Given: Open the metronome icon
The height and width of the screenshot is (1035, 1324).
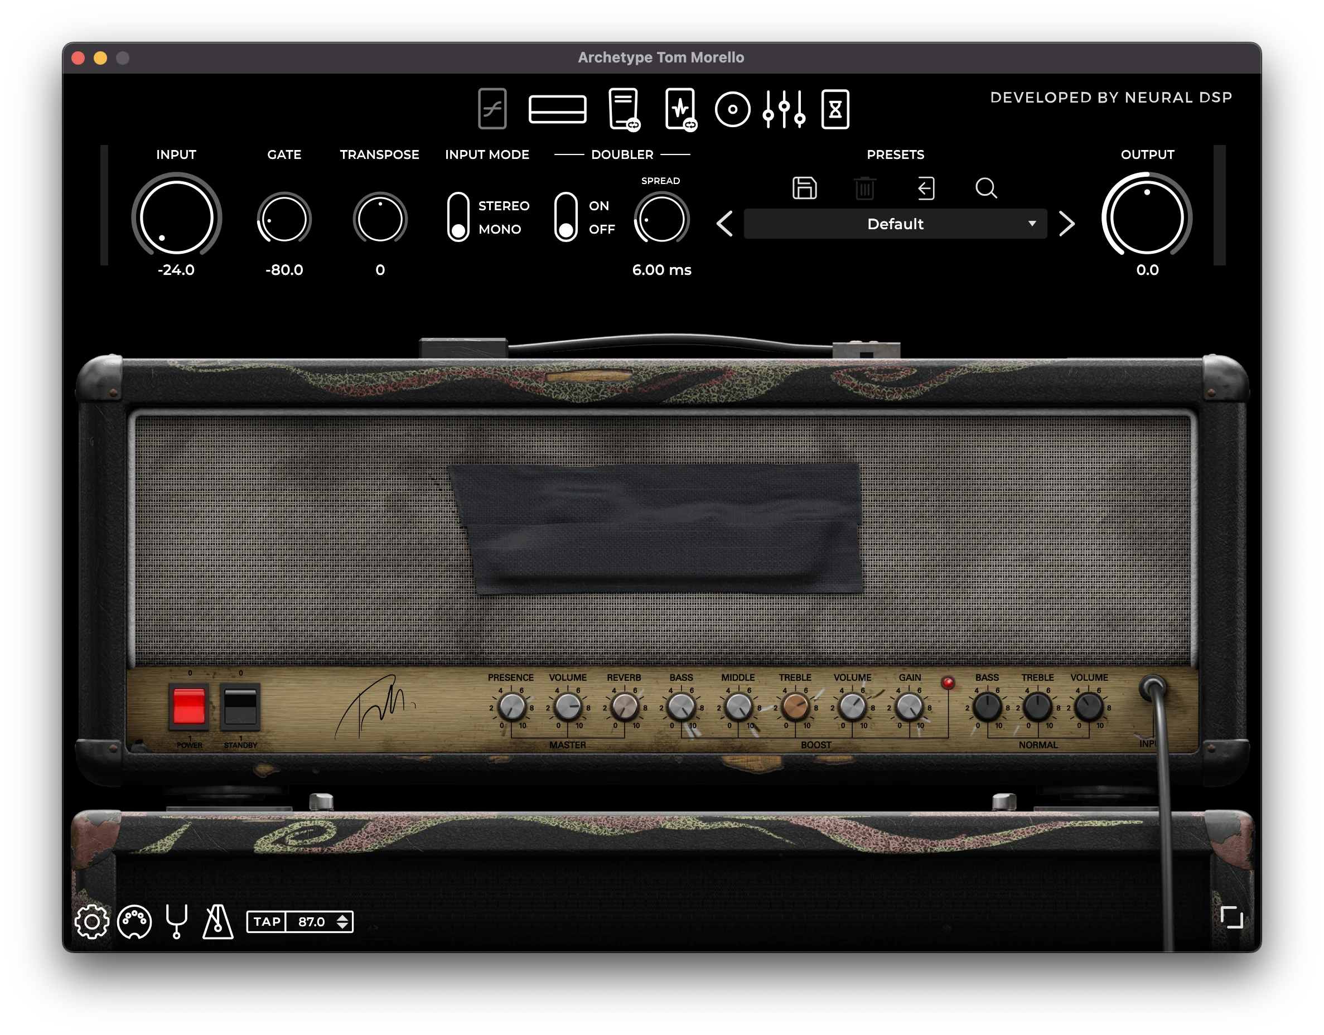Looking at the screenshot, I should (218, 922).
